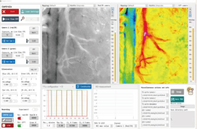The image size is (197, 129).
Task: Toggle the Rec. red/IR switch
Action: [20, 118]
